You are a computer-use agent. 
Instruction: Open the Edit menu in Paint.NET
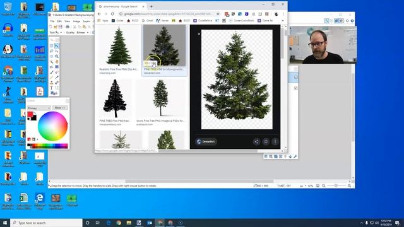coord(59,21)
